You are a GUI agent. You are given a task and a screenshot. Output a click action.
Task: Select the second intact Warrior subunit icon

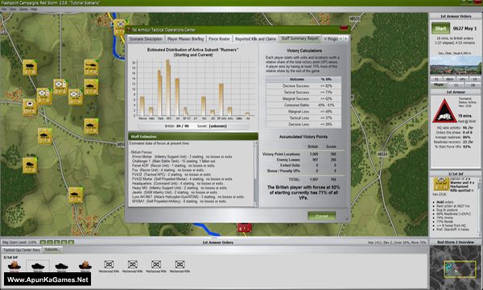[62, 266]
